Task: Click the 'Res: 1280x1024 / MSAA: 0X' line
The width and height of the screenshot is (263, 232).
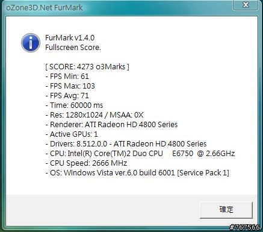Action: [94, 115]
